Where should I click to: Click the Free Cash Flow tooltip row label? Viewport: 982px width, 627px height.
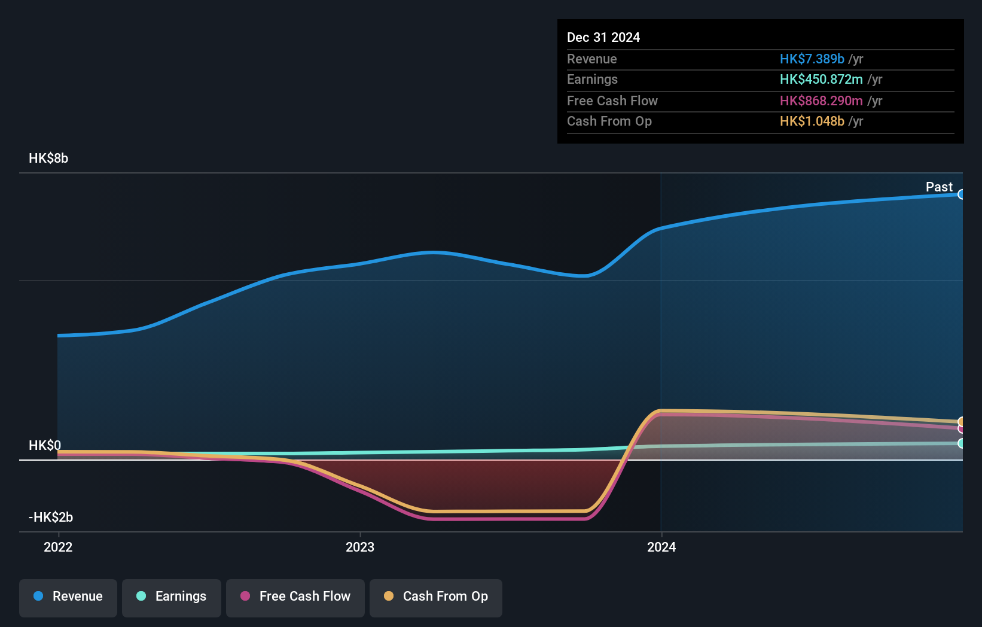[612, 101]
